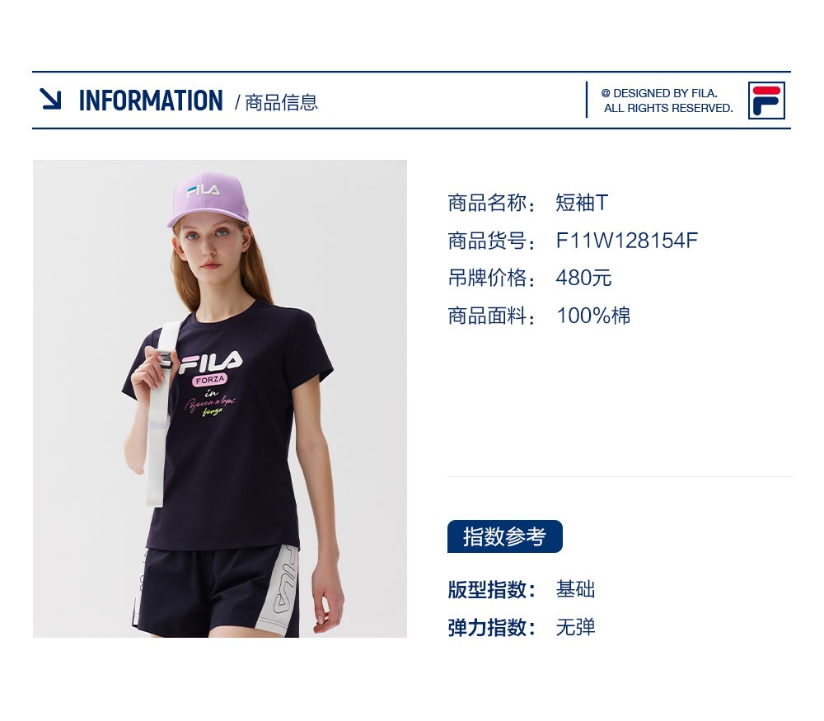Viewport: 824px width, 721px height.
Task: Click the price 480元
Action: [584, 278]
